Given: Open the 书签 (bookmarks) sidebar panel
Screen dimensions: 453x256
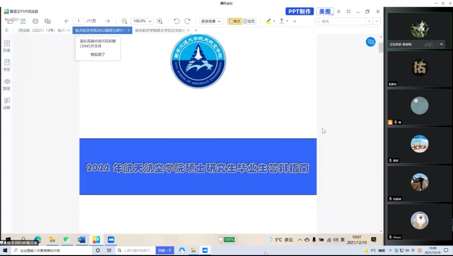Looking at the screenshot, I should click(7, 65).
